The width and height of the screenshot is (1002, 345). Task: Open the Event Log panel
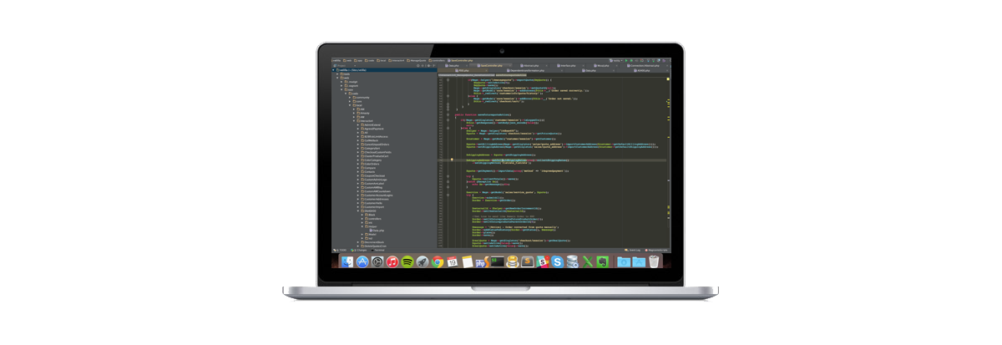[x=633, y=249]
